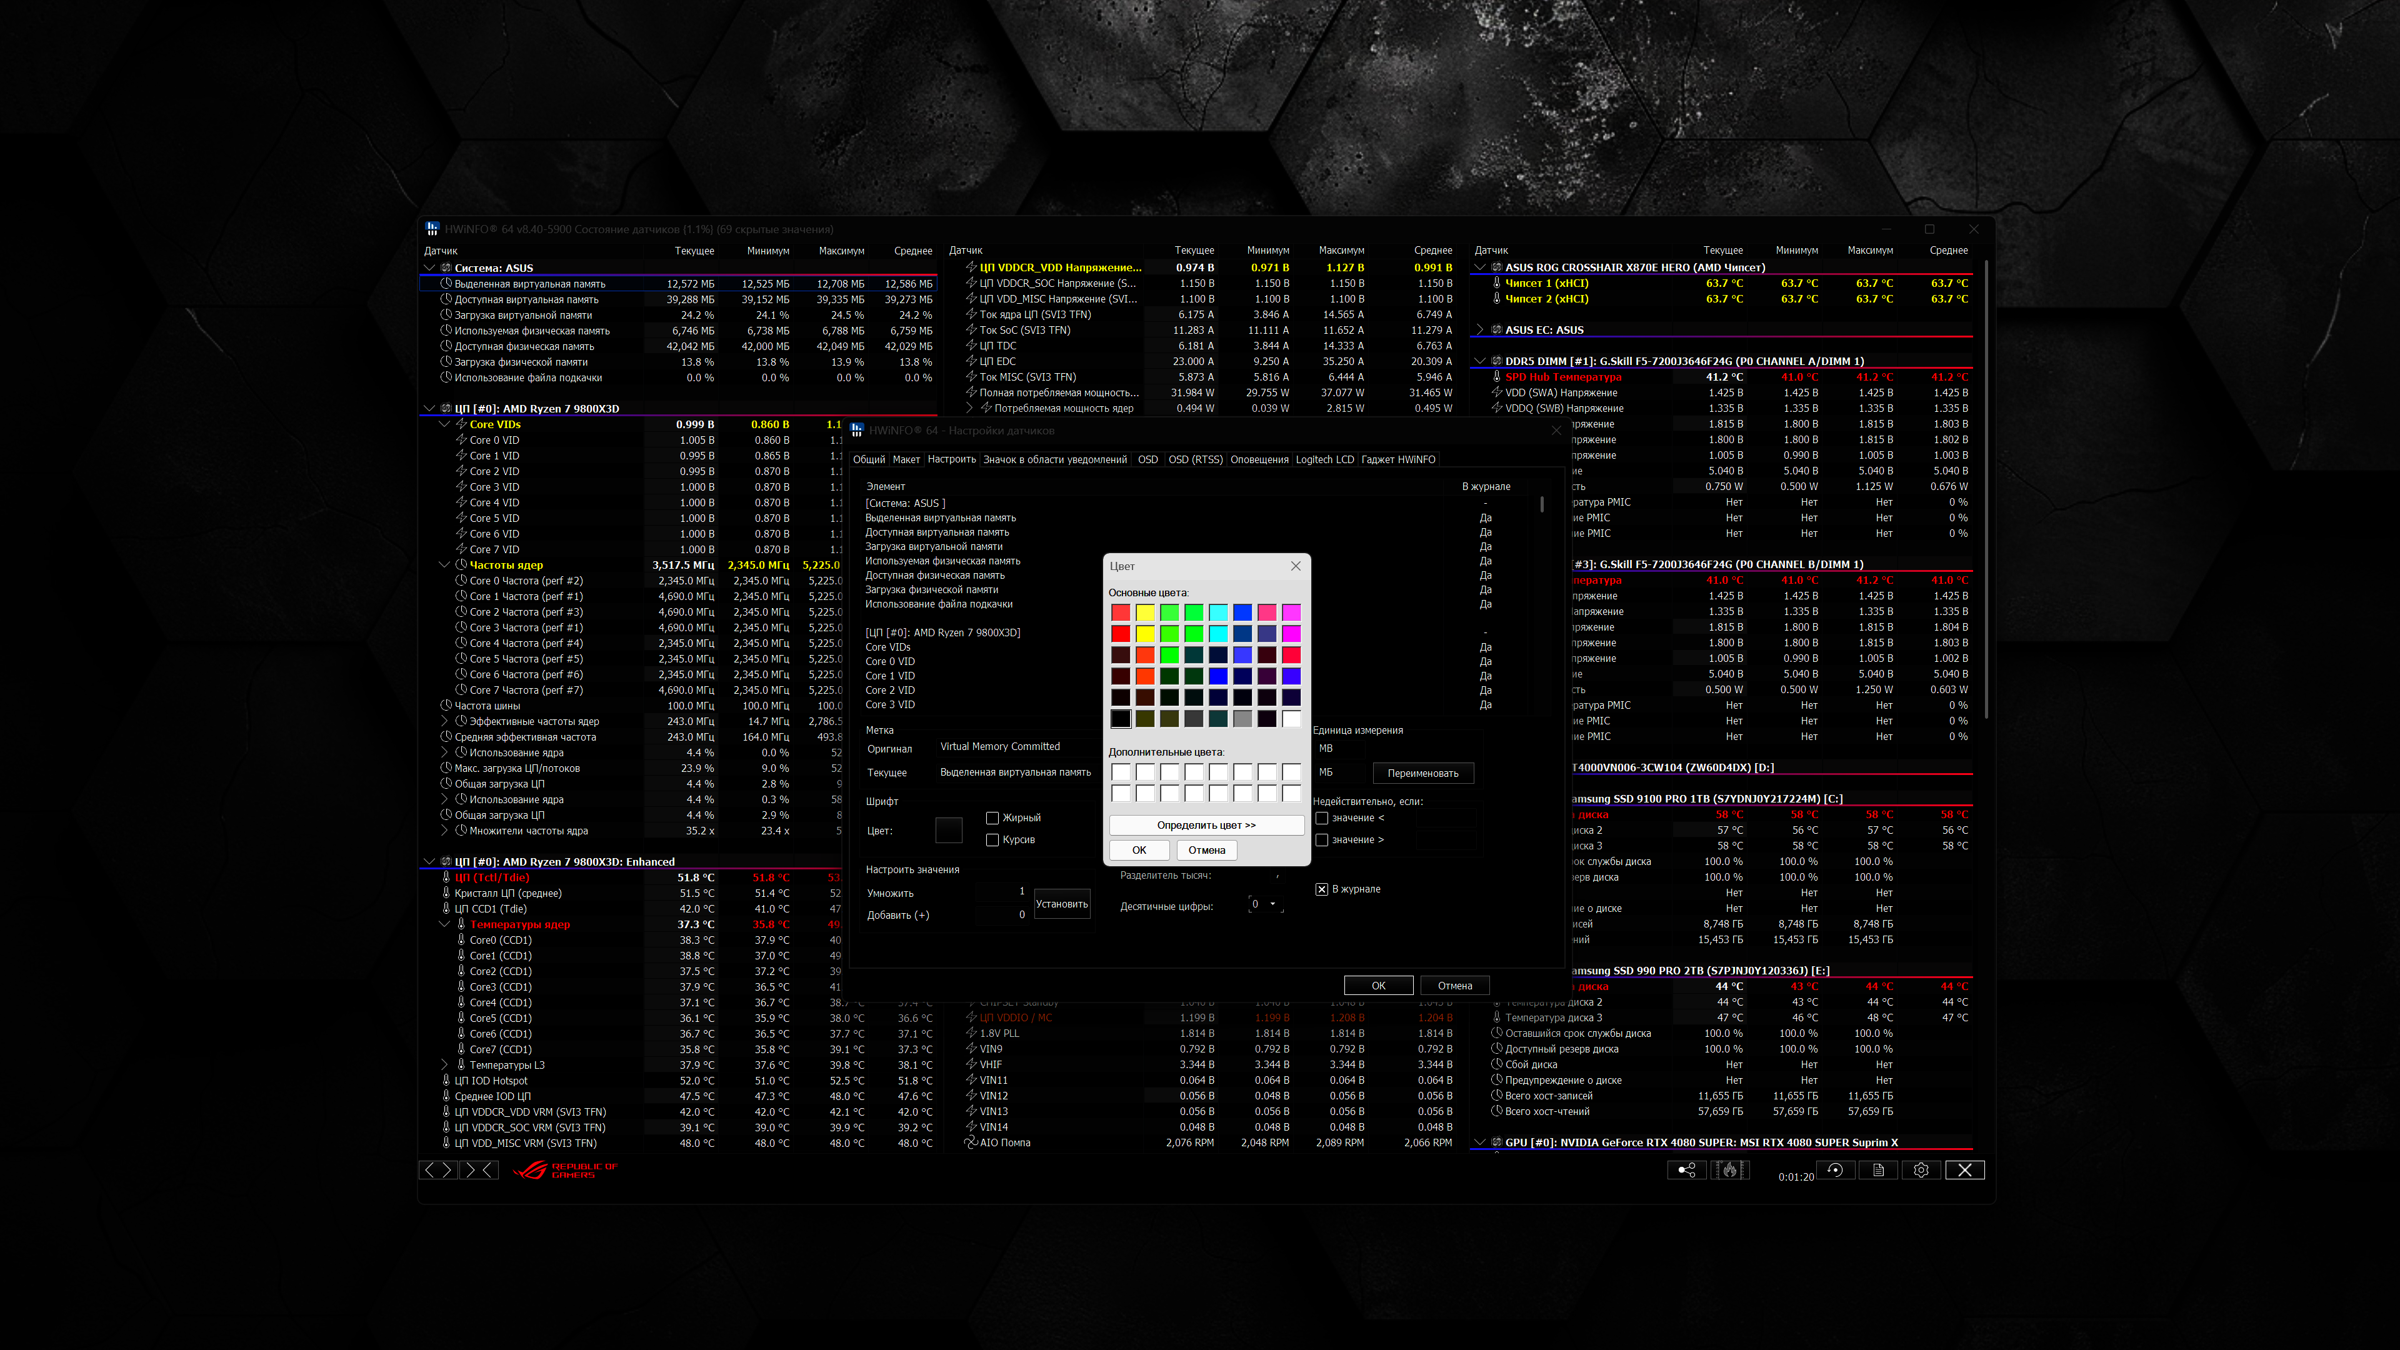Select the Core 2 VID list row
2400x1350 pixels.
(x=890, y=691)
